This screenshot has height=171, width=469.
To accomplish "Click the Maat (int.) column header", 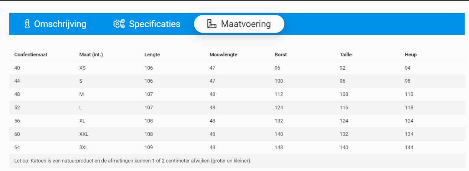I will pyautogui.click(x=91, y=55).
